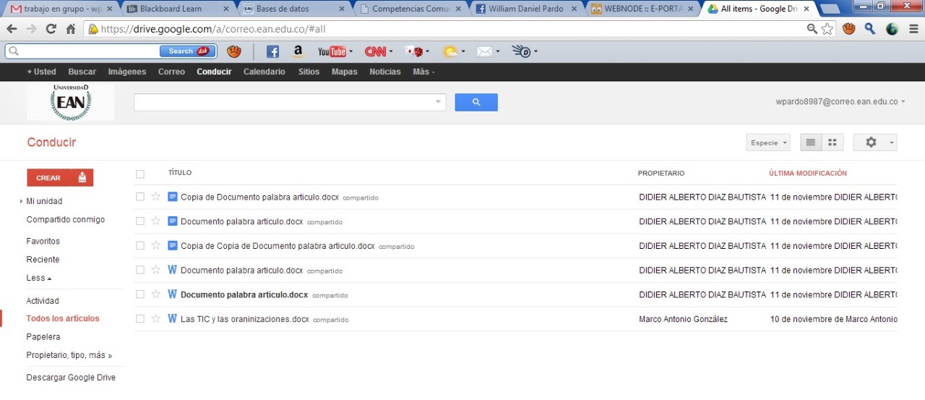Screen dimensions: 925x400
Task: Open the Especie sort dropdown
Action: point(767,142)
